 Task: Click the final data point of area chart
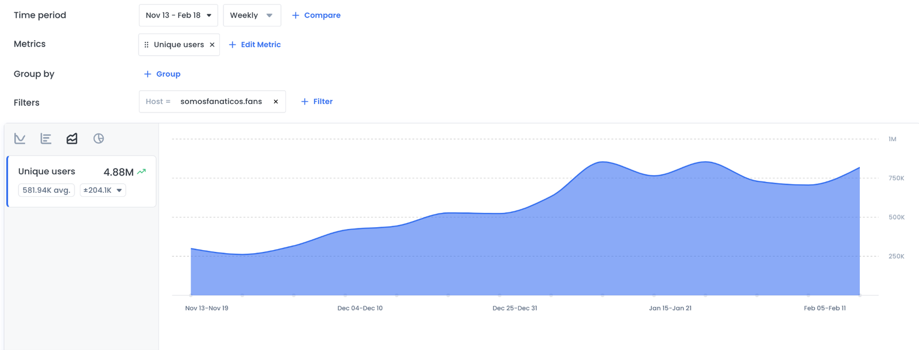pos(859,168)
